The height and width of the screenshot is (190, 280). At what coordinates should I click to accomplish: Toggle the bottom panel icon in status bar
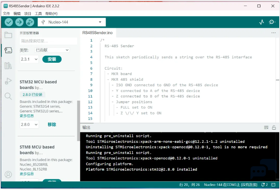pyautogui.click(x=273, y=185)
